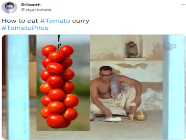Click the Yolo watermark on the image
186x140 pixels.
(164, 46)
